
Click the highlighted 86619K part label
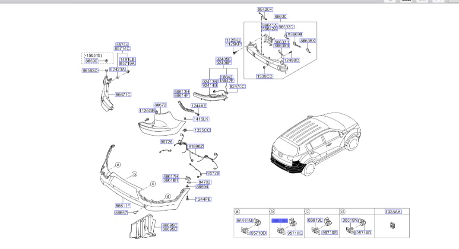pyautogui.click(x=279, y=220)
